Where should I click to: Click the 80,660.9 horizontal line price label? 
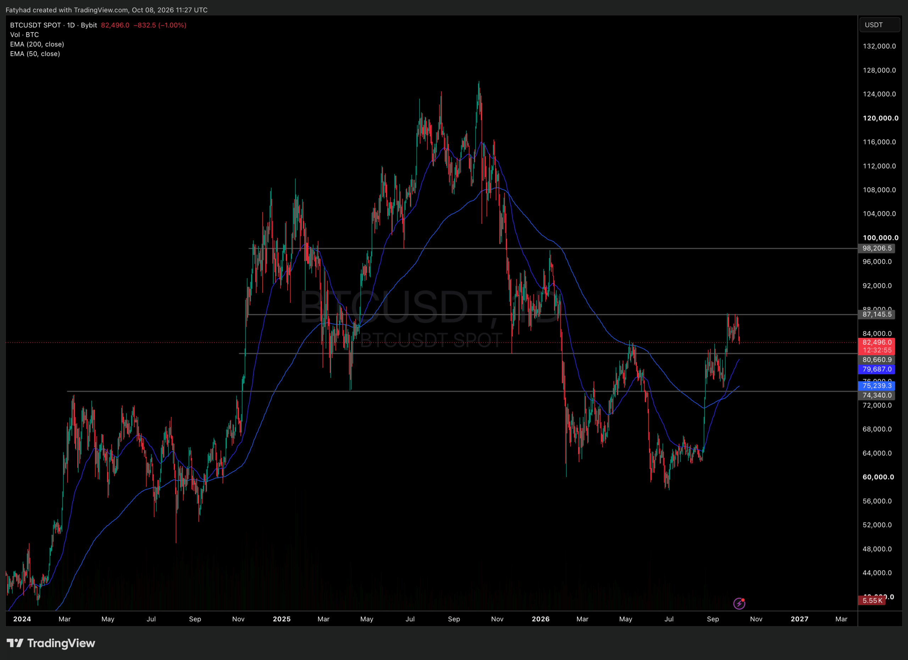877,360
